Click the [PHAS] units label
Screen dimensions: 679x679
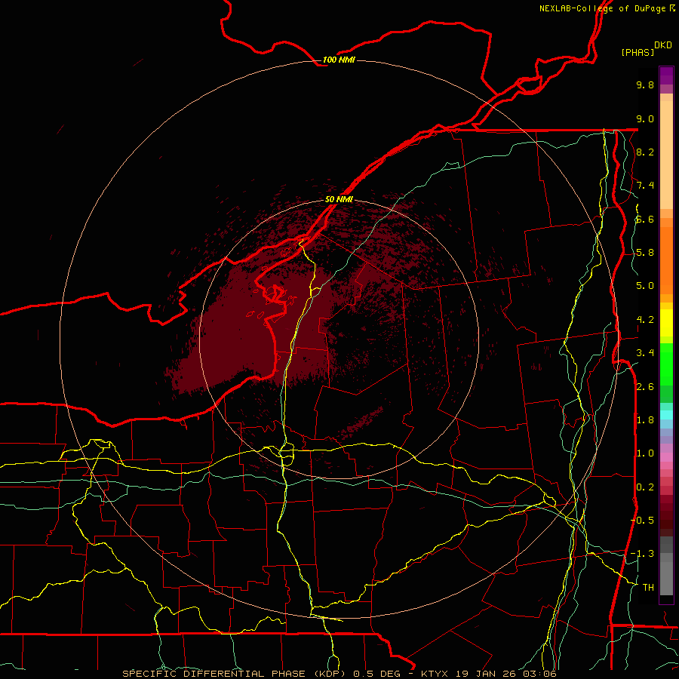pyautogui.click(x=638, y=52)
